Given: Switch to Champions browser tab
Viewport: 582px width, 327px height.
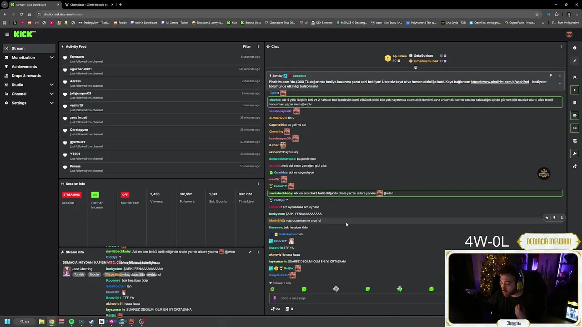Looking at the screenshot, I should pyautogui.click(x=89, y=5).
